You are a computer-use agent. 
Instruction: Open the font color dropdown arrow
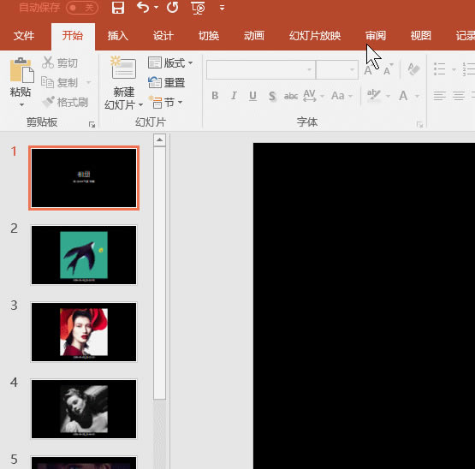pos(417,97)
